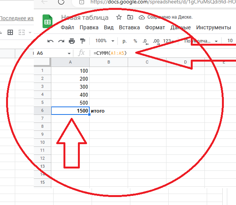The height and width of the screenshot is (205, 236).
Task: Click the cloud saved status icon
Action: click(x=142, y=17)
